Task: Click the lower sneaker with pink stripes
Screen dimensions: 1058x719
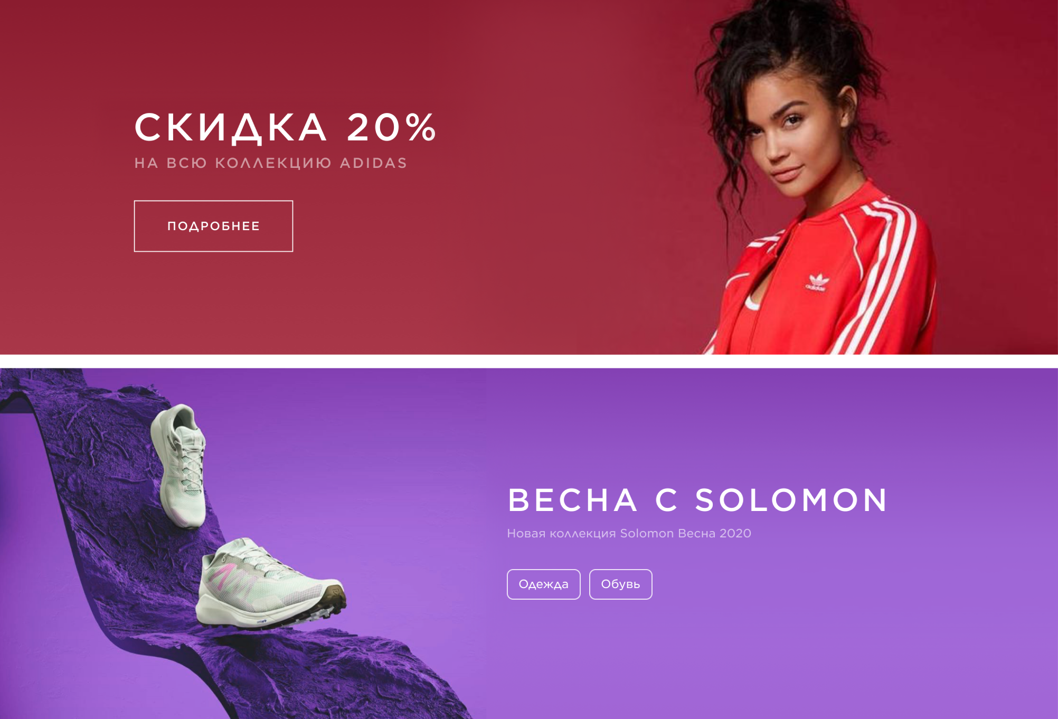Action: [270, 584]
